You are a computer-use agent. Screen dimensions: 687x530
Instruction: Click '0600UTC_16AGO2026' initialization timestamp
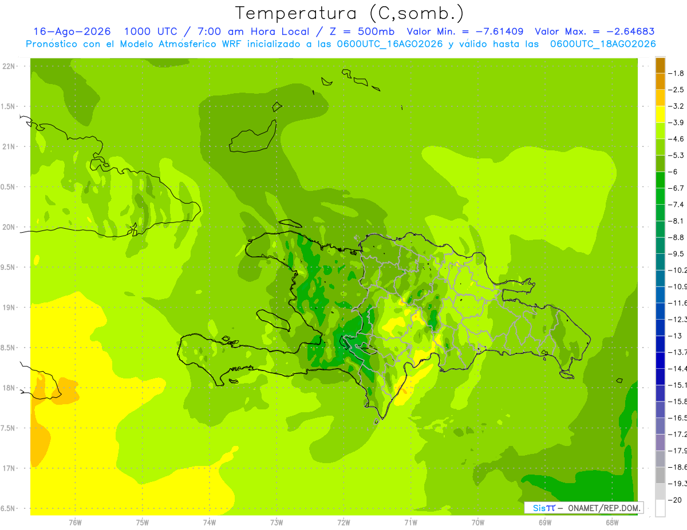pyautogui.click(x=389, y=44)
